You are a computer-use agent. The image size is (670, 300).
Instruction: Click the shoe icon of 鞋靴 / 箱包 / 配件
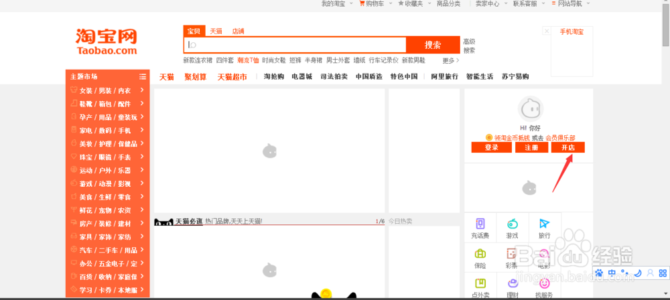coord(74,103)
